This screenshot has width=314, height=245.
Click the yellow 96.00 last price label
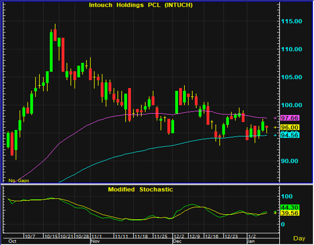290,127
